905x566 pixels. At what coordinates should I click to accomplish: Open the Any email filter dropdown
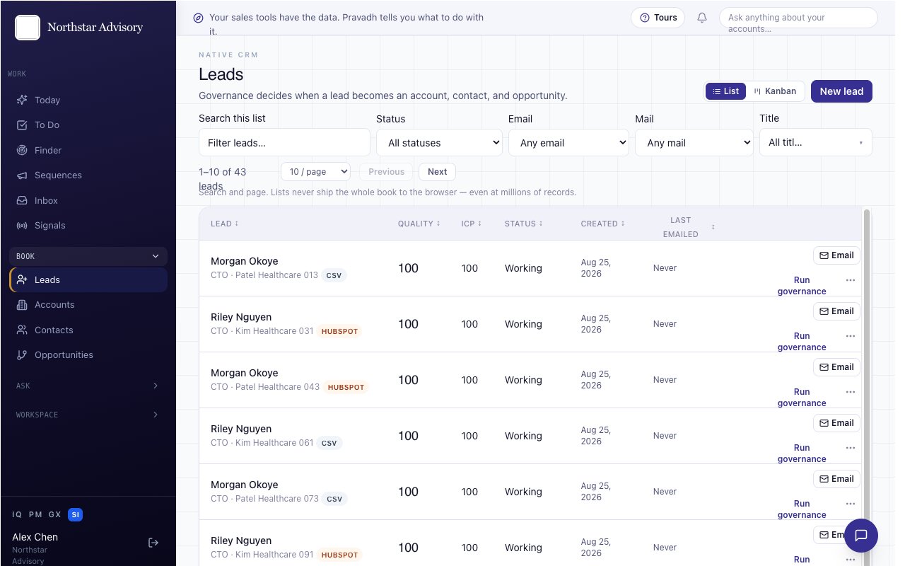coord(568,142)
